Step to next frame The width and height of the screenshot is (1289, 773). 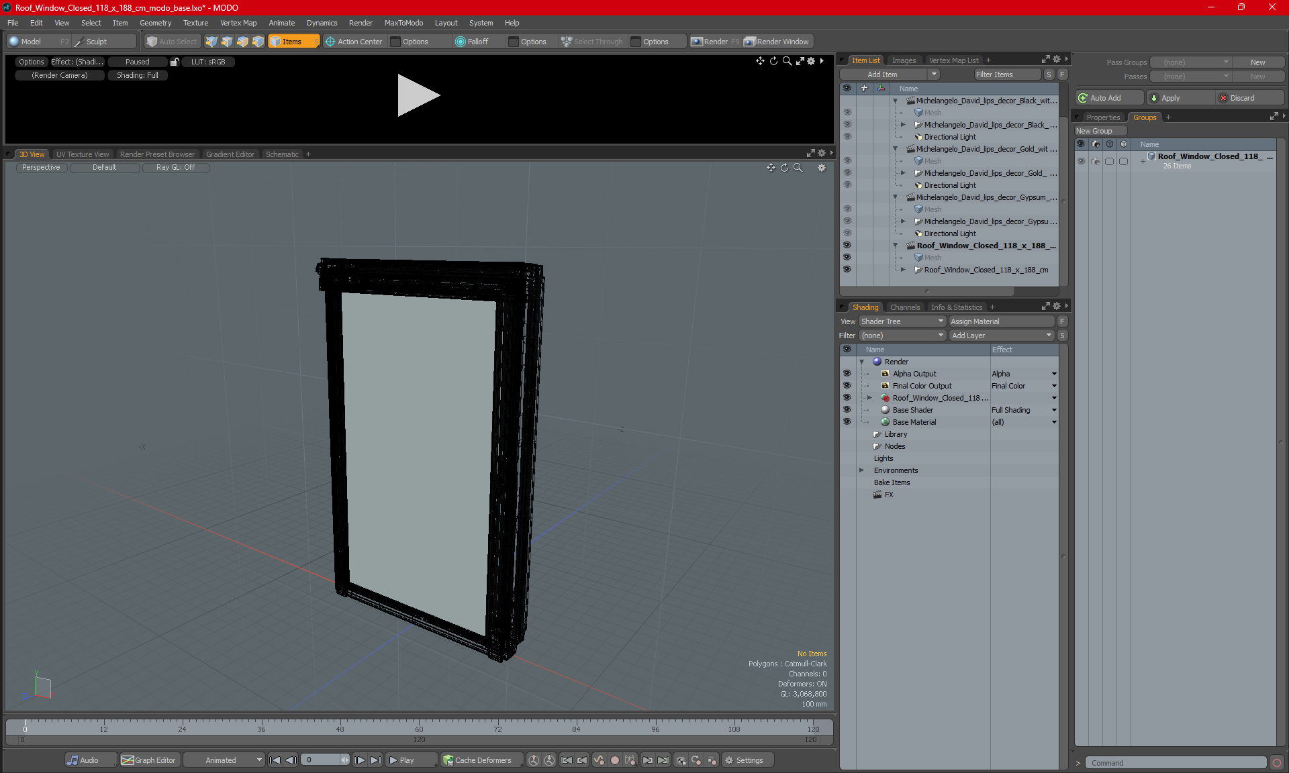(359, 760)
